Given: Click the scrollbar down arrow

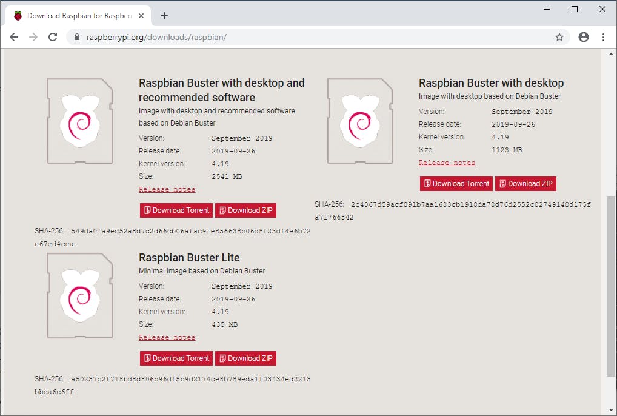Looking at the screenshot, I should click(x=611, y=410).
